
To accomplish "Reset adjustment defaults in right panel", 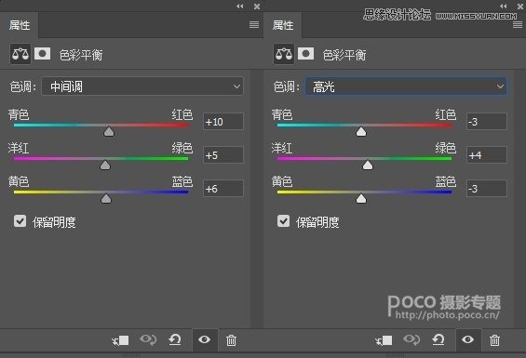I will click(438, 340).
